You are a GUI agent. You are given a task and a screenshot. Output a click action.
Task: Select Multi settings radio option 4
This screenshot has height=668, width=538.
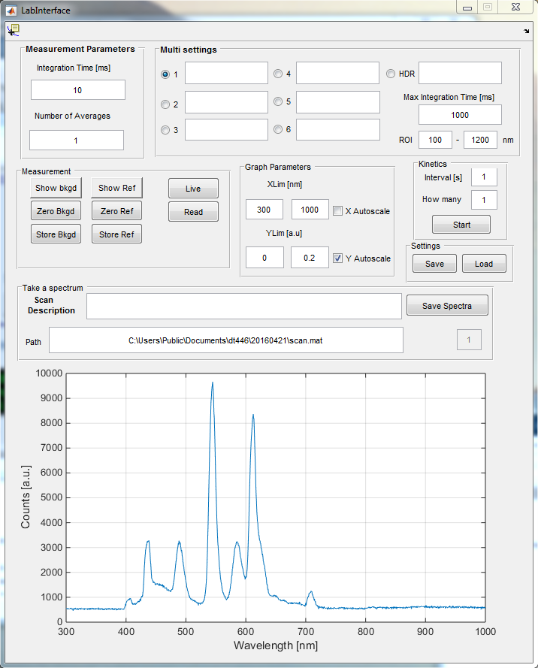[278, 74]
